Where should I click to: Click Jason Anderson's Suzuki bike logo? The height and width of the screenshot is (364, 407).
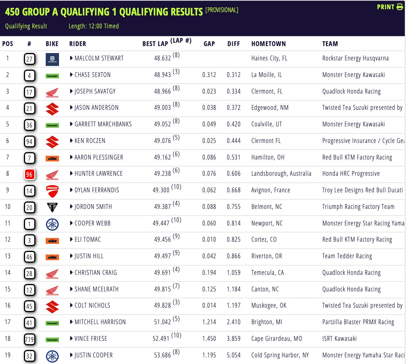click(52, 108)
